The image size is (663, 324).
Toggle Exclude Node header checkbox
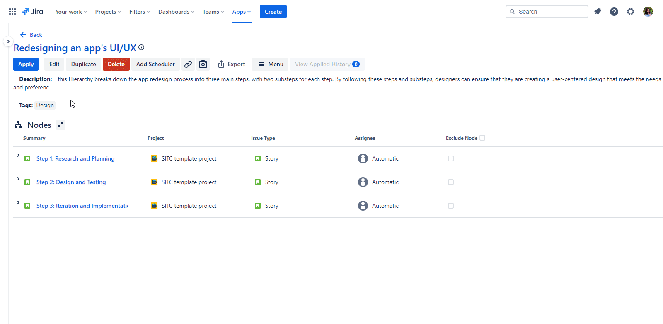(x=482, y=138)
